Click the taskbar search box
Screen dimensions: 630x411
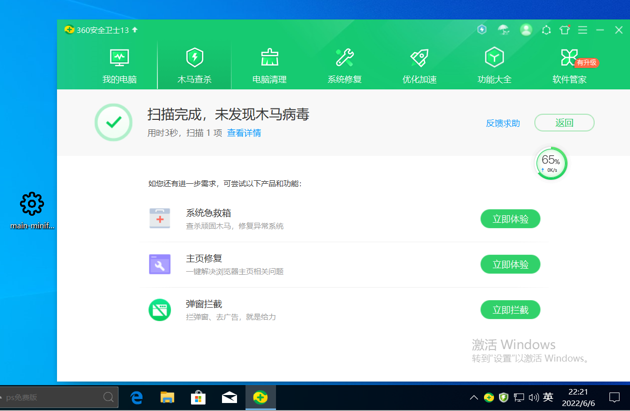[59, 398]
